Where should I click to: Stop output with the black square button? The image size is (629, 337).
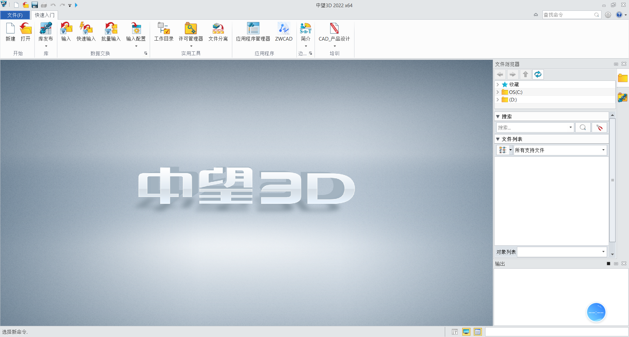608,264
